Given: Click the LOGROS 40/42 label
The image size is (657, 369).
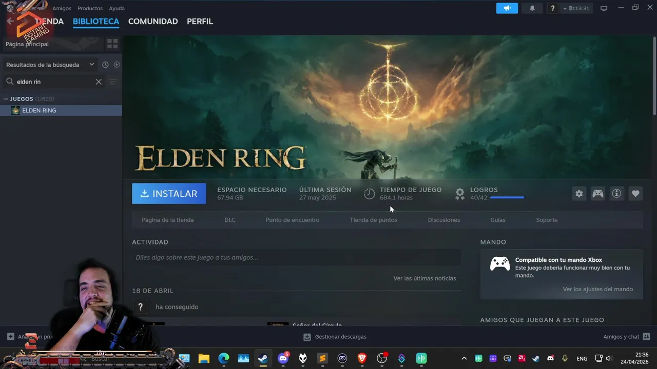Looking at the screenshot, I should point(484,194).
